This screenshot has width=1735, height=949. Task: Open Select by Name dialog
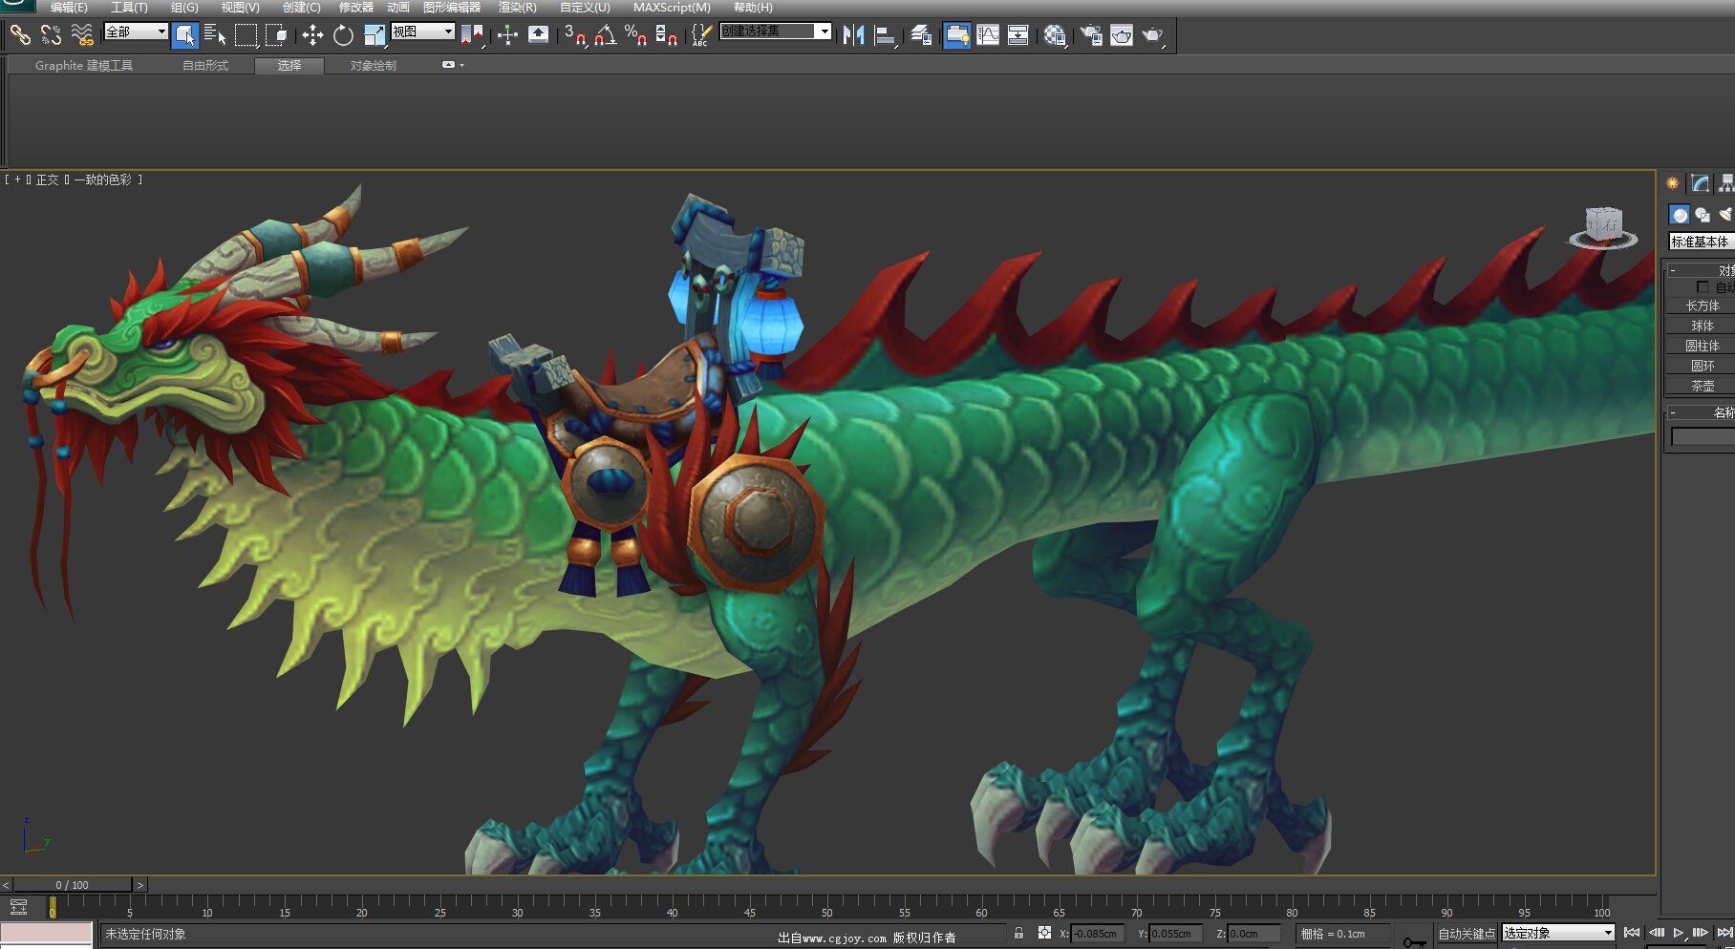[x=216, y=35]
